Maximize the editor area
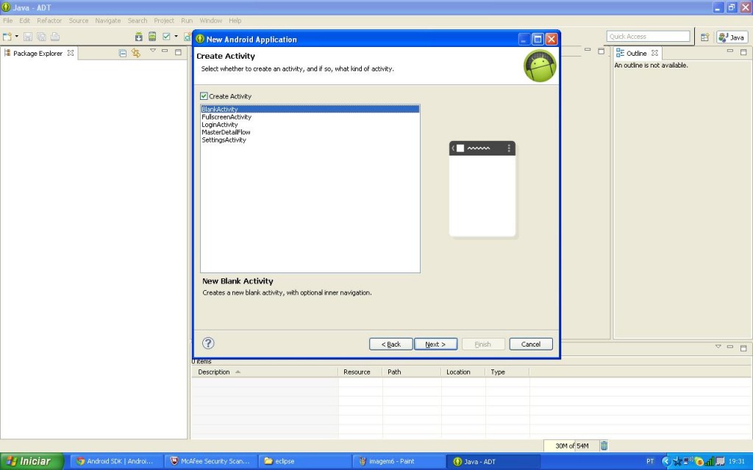 click(x=601, y=51)
